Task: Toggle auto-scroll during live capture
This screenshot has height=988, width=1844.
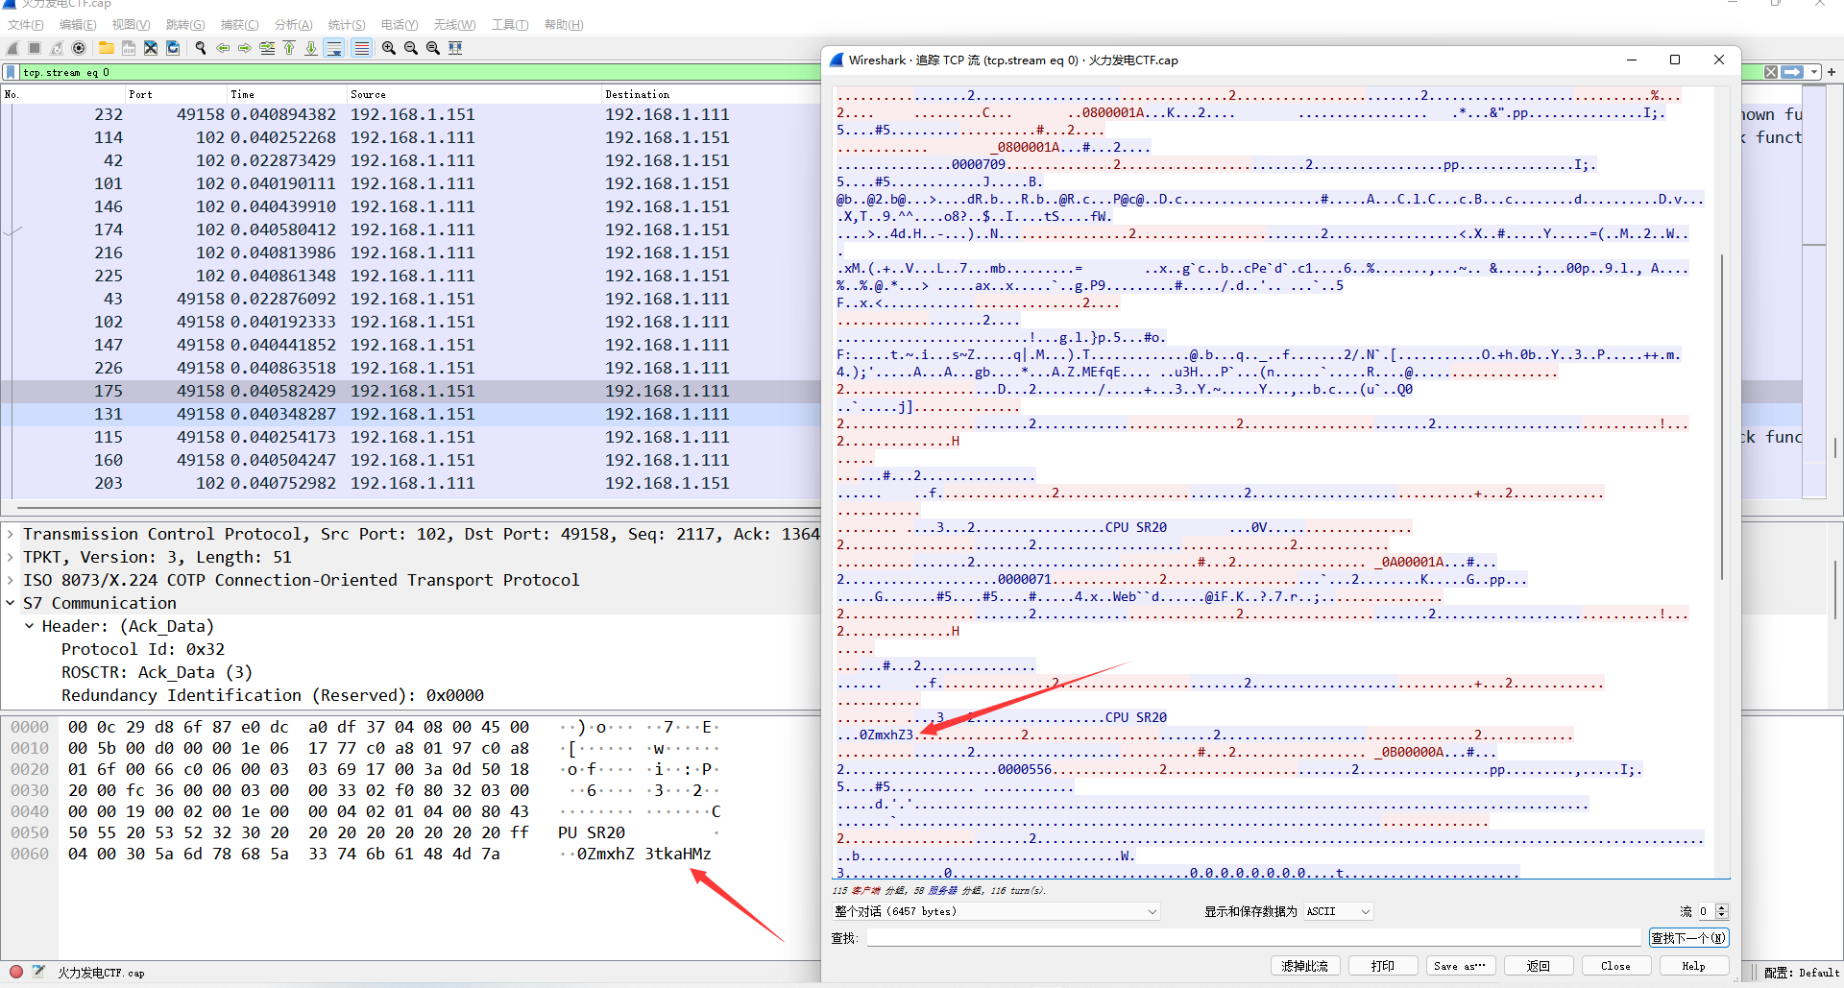Action: 334,48
